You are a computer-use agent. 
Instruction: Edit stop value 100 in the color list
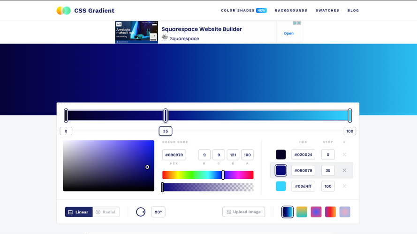(328, 186)
